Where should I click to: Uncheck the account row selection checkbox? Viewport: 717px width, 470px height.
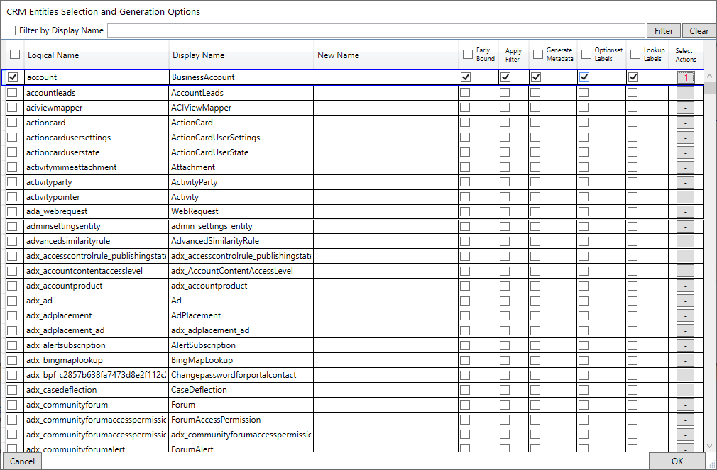tap(13, 77)
